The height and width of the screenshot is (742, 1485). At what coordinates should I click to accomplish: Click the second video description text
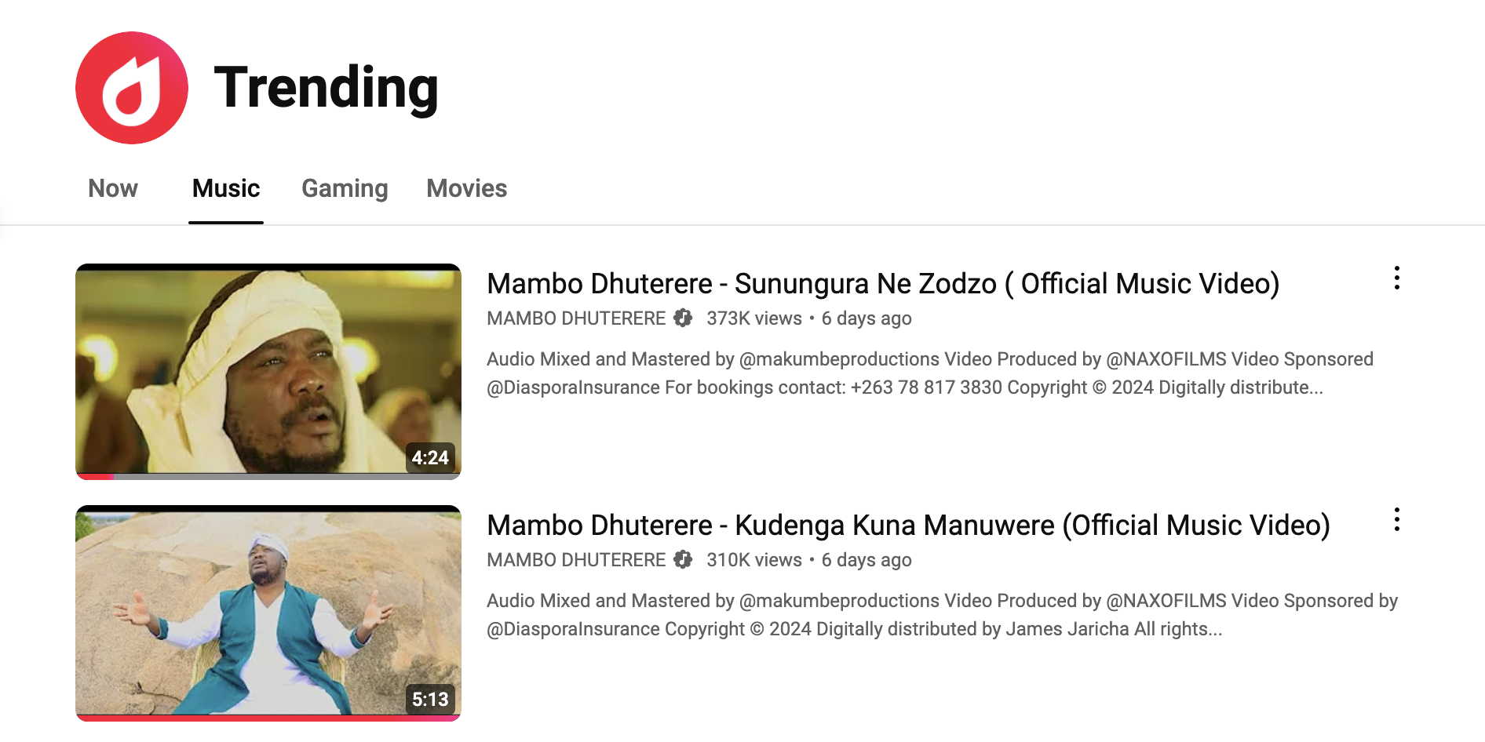942,615
